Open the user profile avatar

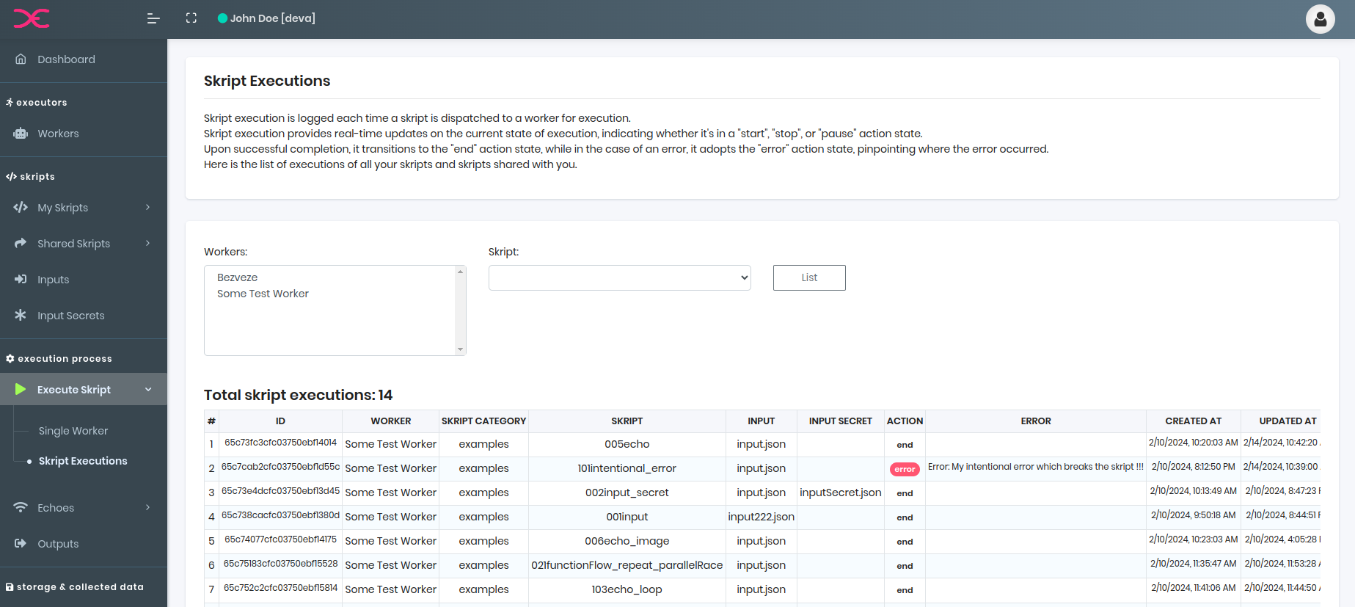[x=1320, y=19]
